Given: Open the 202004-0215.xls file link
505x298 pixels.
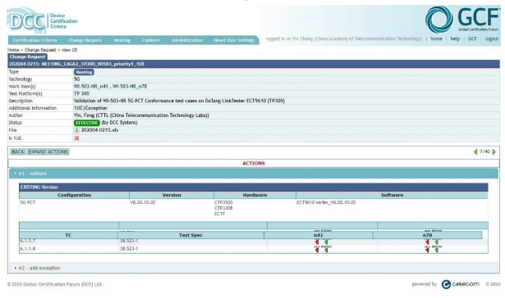Looking at the screenshot, I should [x=99, y=130].
